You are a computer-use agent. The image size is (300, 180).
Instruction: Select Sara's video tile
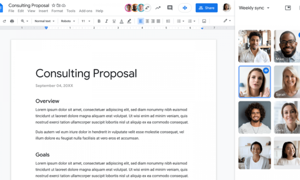click(287, 117)
